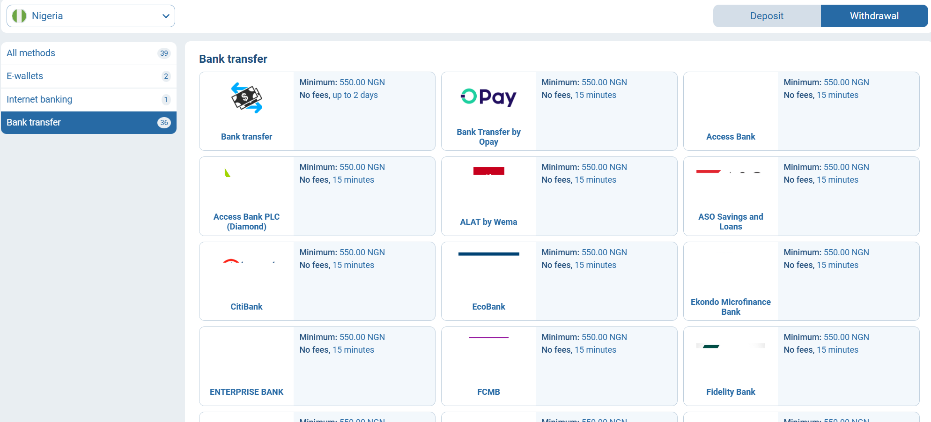Switch to the Withdrawal tab
This screenshot has height=422, width=931.
coord(874,15)
